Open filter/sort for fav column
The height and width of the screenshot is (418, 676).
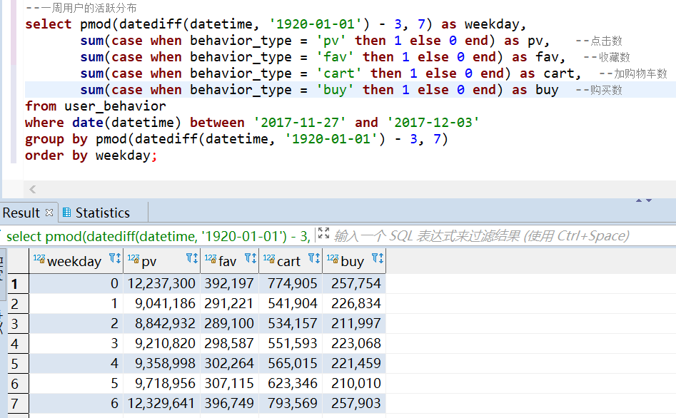[x=251, y=258]
